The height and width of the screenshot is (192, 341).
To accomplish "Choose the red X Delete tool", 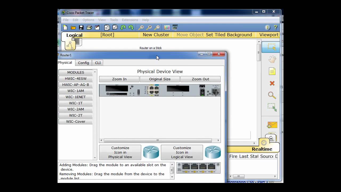I will click(272, 83).
